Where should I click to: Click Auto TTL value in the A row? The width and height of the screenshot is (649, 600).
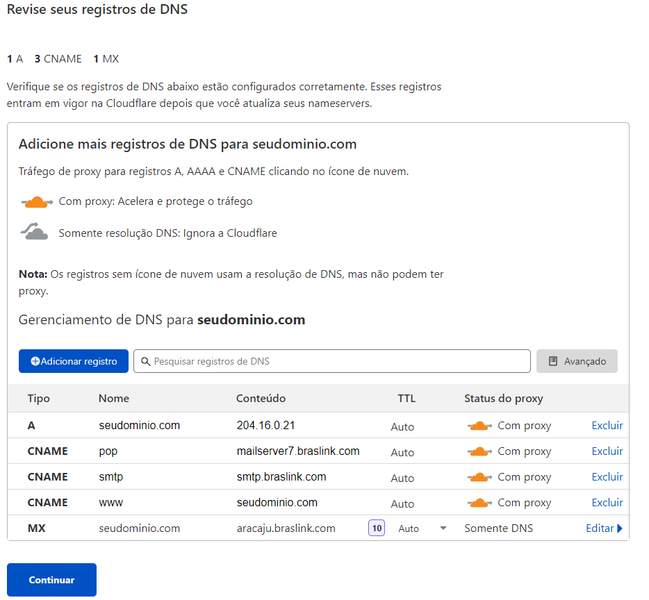(x=402, y=426)
